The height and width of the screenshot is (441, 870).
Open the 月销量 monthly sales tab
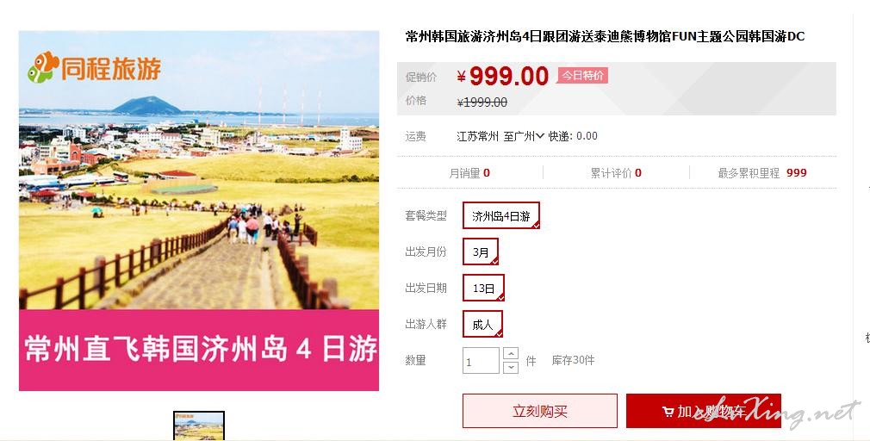(x=469, y=173)
